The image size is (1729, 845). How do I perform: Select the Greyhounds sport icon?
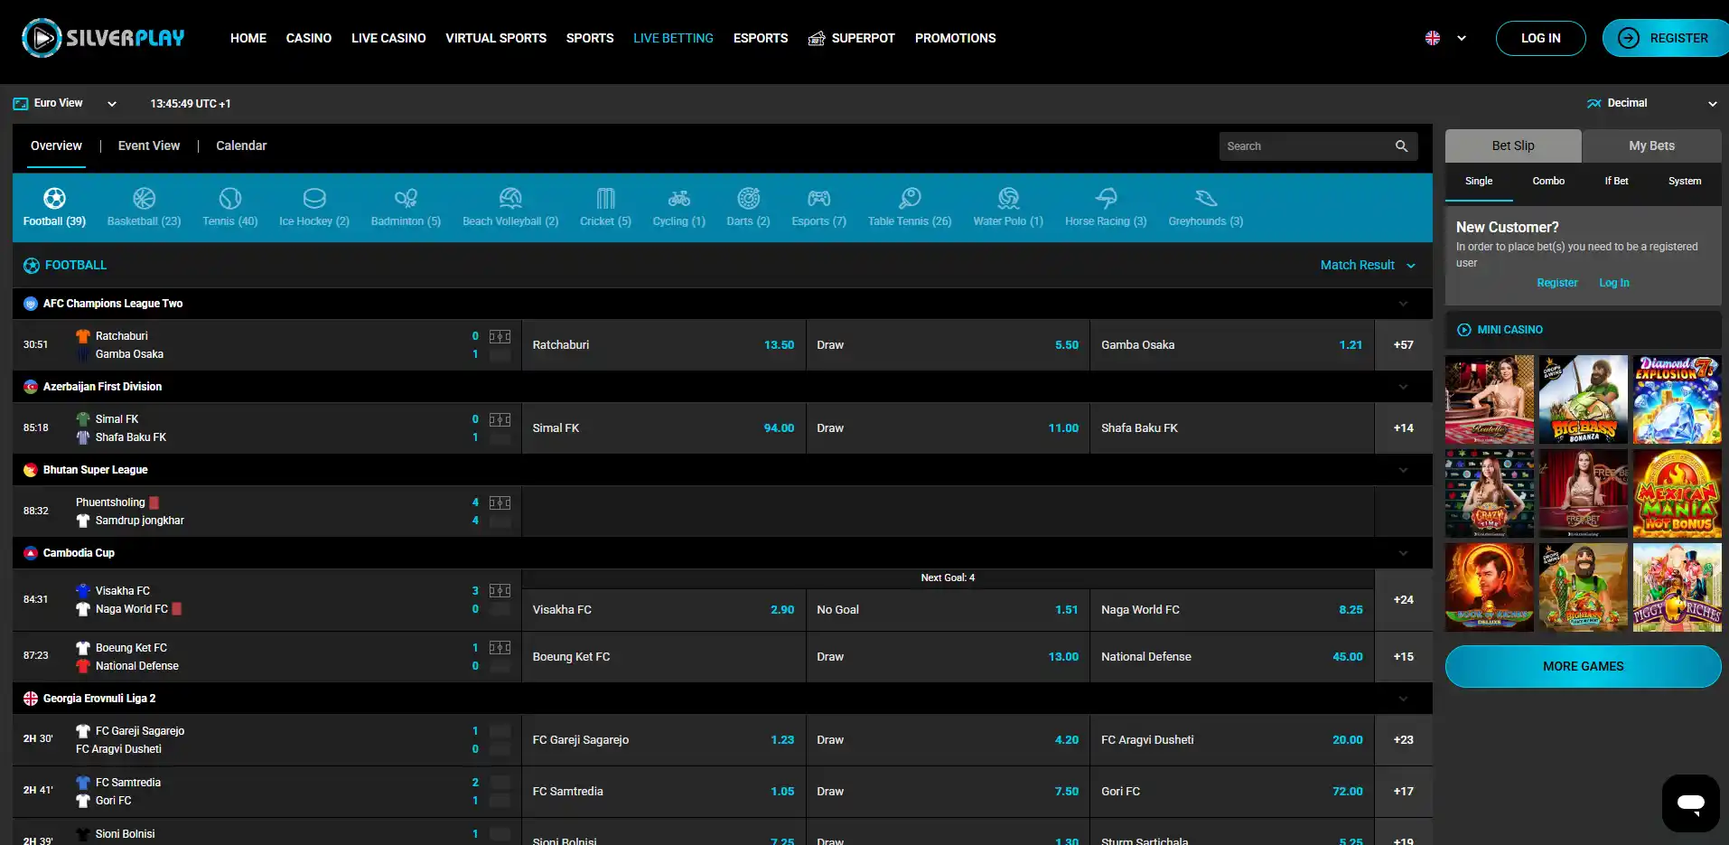(x=1206, y=198)
